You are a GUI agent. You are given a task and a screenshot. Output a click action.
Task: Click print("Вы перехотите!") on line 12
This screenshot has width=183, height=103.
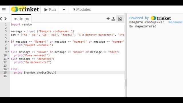[x=33, y=62]
